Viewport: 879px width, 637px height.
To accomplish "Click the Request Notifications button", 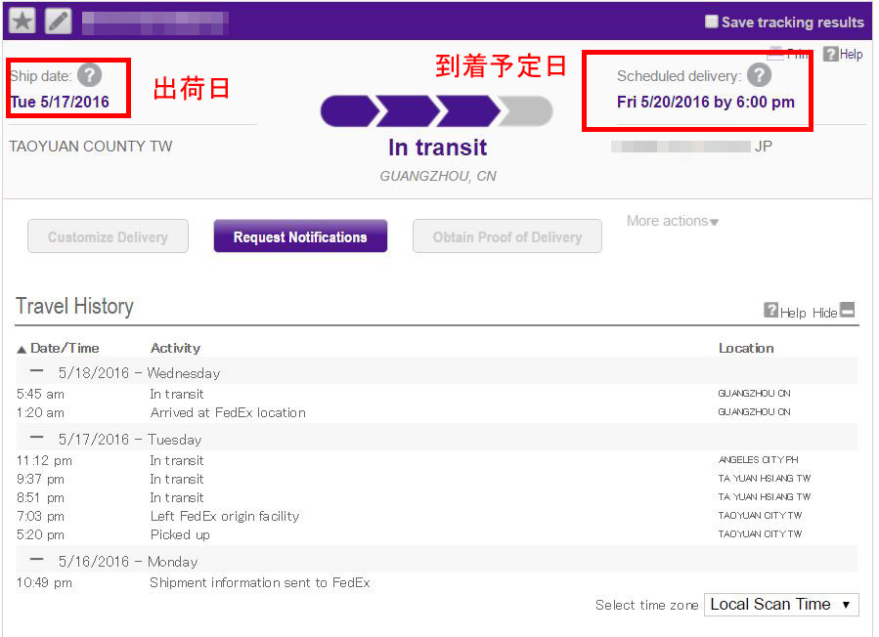I will 300,235.
